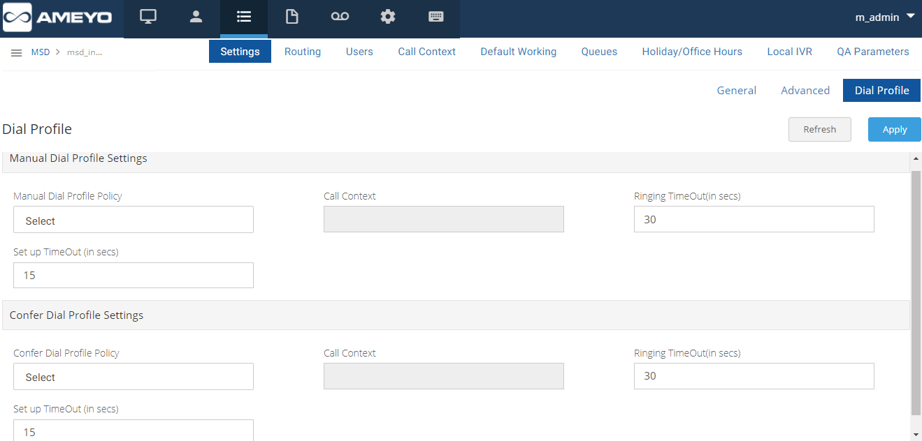Switch to the Routing tab

[303, 52]
